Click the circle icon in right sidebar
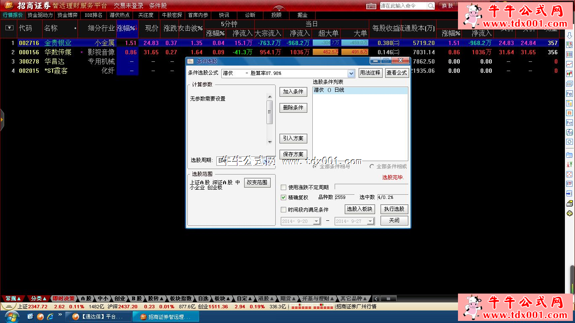The width and height of the screenshot is (575, 323). point(569,142)
